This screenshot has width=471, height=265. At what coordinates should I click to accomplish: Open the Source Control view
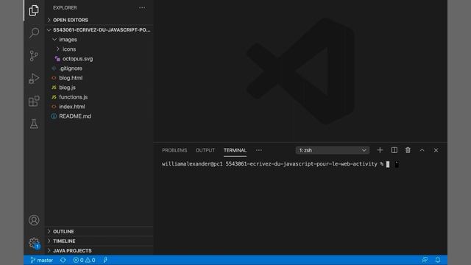point(34,56)
